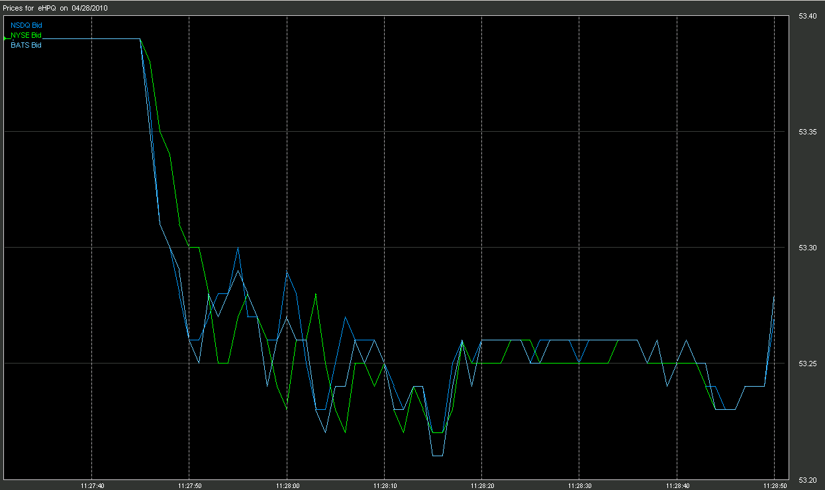Screen dimensions: 825x490
Task: Click the 53.40 price axis label
Action: [x=807, y=16]
